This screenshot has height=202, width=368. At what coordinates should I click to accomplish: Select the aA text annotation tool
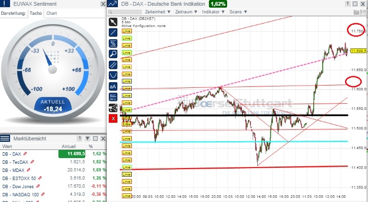[113, 86]
